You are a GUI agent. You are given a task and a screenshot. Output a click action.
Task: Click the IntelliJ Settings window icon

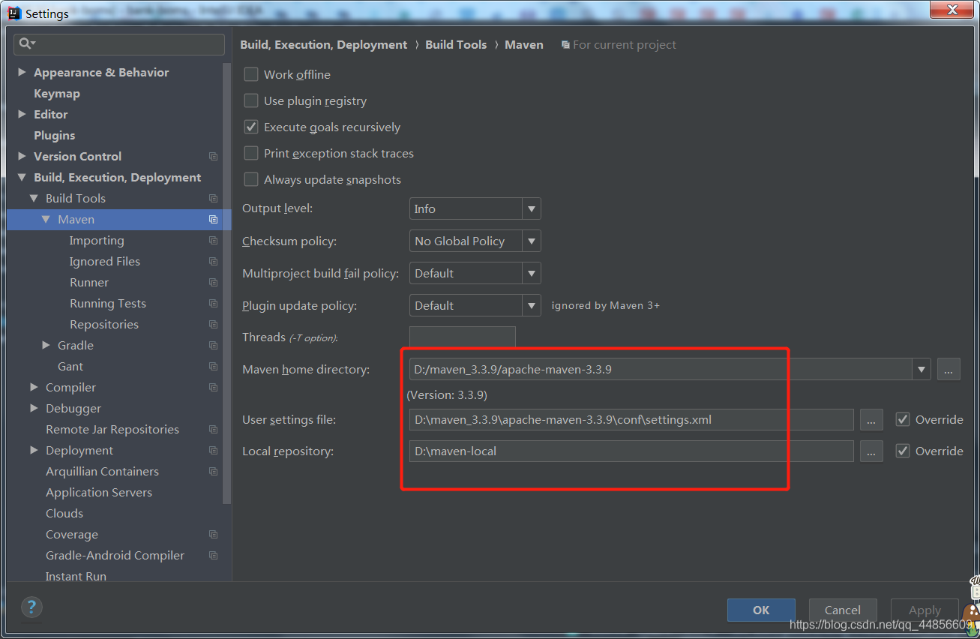coord(14,13)
